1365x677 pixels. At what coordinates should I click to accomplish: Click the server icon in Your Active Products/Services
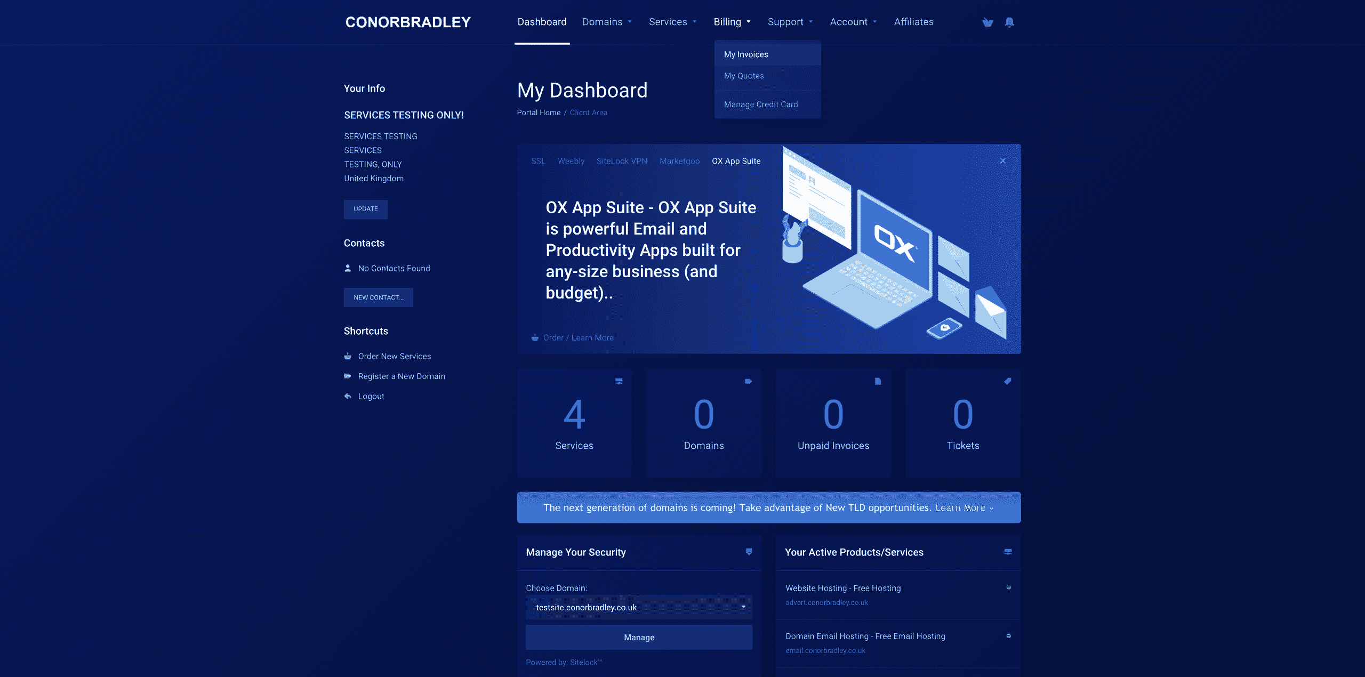click(1008, 552)
